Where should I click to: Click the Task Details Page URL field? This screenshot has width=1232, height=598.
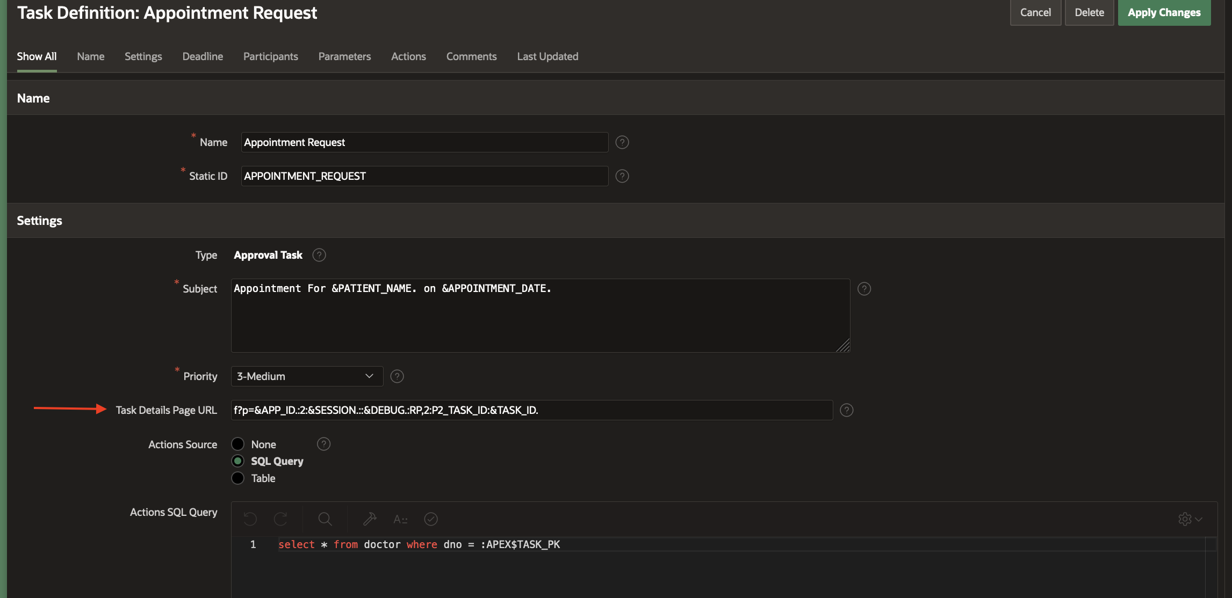coord(531,410)
